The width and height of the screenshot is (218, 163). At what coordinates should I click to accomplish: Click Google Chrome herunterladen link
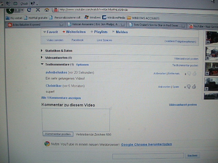pos(146,144)
